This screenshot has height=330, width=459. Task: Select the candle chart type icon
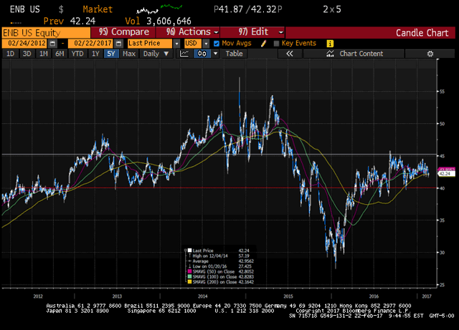[202, 54]
